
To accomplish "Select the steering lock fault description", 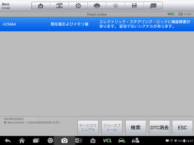I will pos(145,24).
